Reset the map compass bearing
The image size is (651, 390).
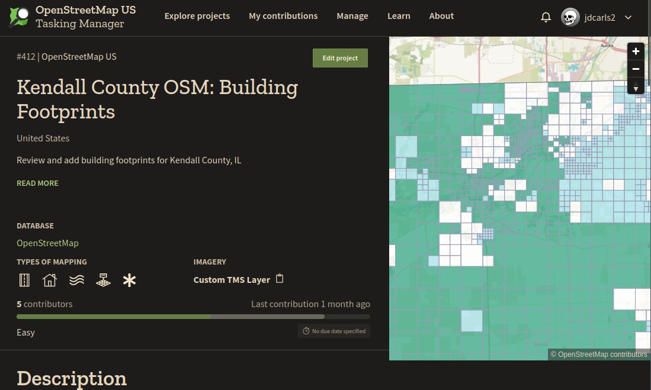(x=636, y=88)
